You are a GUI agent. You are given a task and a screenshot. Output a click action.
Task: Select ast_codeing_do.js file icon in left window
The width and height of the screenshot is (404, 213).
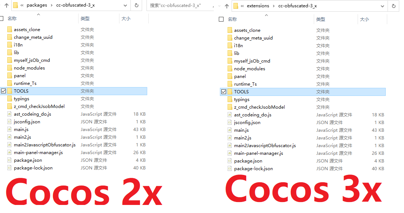tap(9, 114)
